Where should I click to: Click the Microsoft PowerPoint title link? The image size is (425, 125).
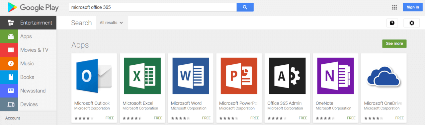click(239, 103)
